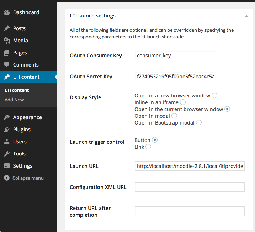255x232 pixels.
Task: Open the LTI content submenu link
Action: coord(17,90)
